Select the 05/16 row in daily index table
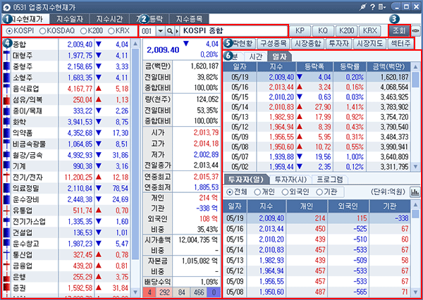 [x=317, y=87]
